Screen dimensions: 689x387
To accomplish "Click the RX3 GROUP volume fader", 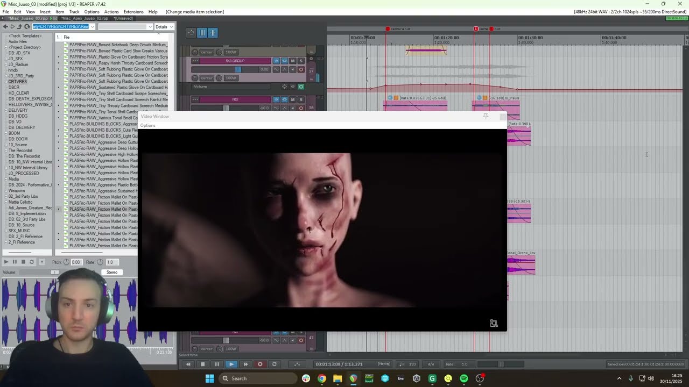I will 238,69.
